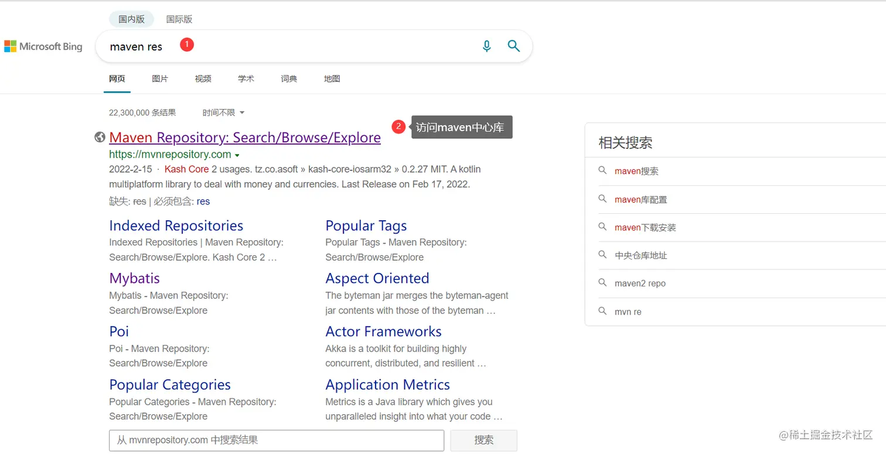
Task: Click the Microsoft Bing logo
Action: 43,46
